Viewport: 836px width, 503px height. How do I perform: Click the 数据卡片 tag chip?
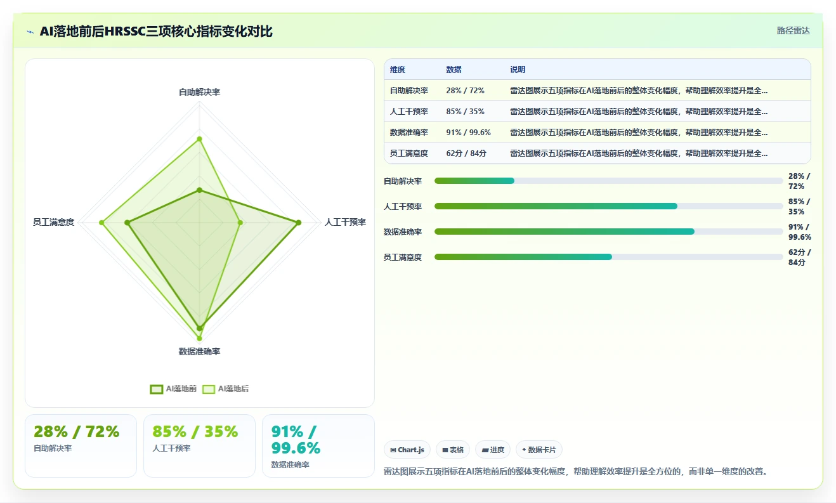[539, 450]
